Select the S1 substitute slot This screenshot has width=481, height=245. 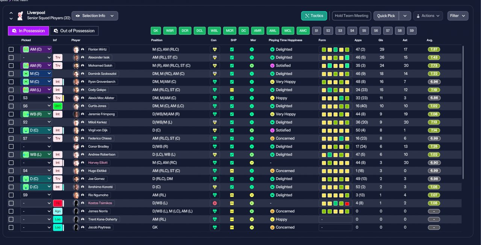316,31
